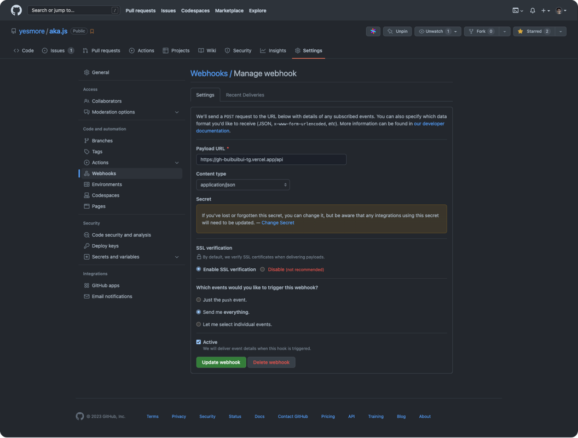Open Marketplace in top navigation
Screen dimensions: 578x438
(229, 11)
